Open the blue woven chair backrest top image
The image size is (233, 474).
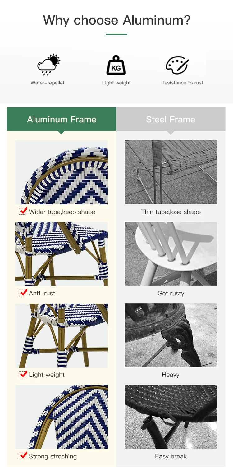tap(62, 172)
